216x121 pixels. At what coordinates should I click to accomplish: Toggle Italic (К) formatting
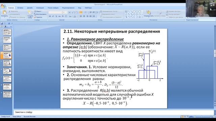(53, 16)
